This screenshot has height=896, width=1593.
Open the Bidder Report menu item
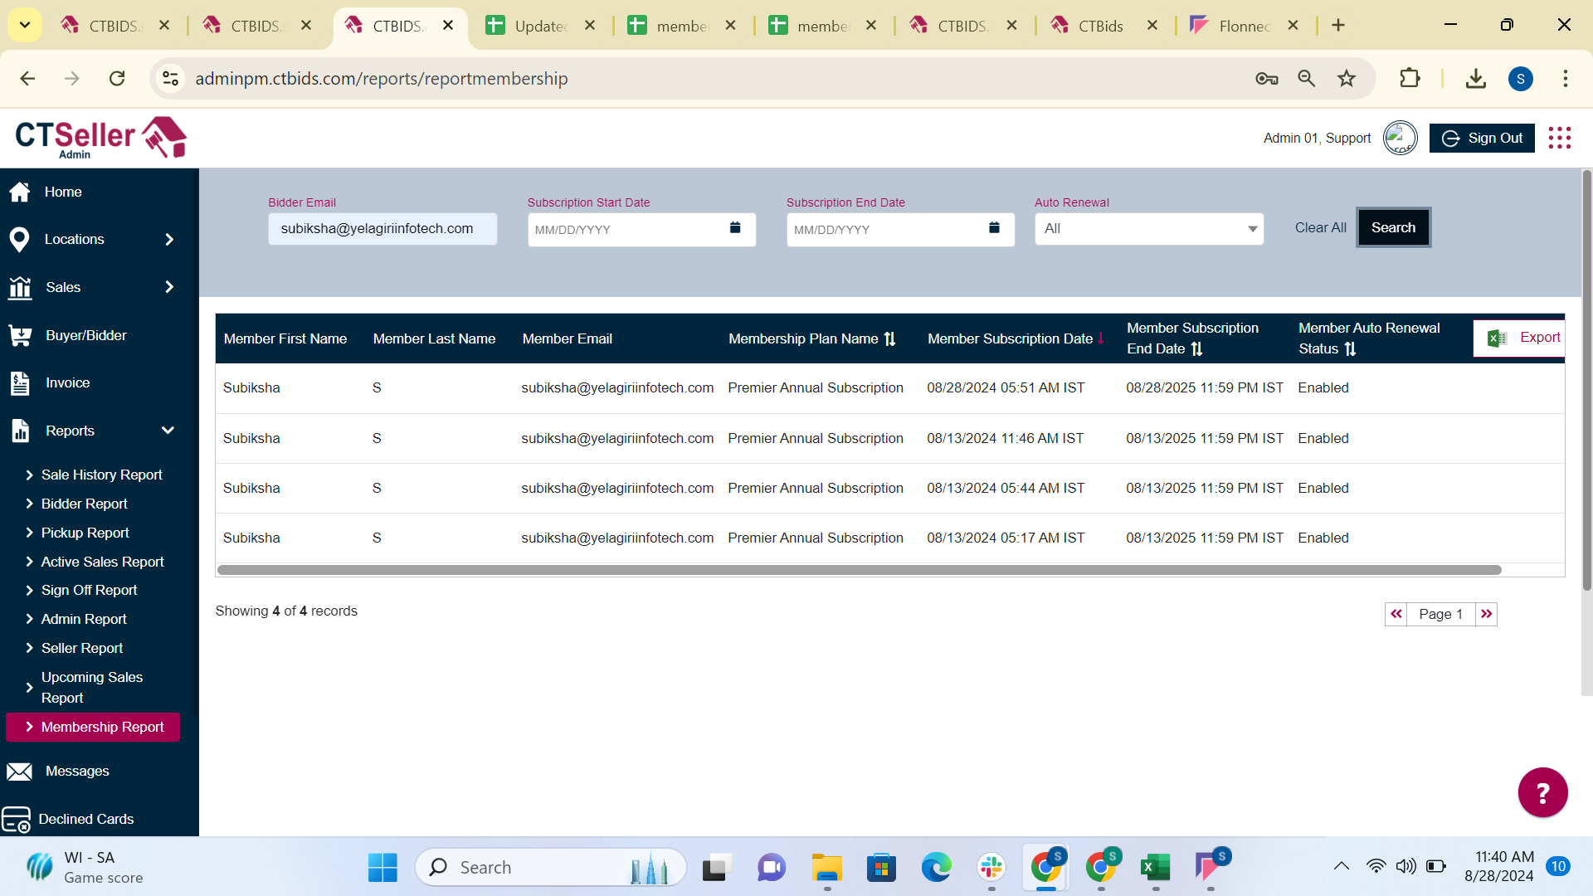[85, 504]
